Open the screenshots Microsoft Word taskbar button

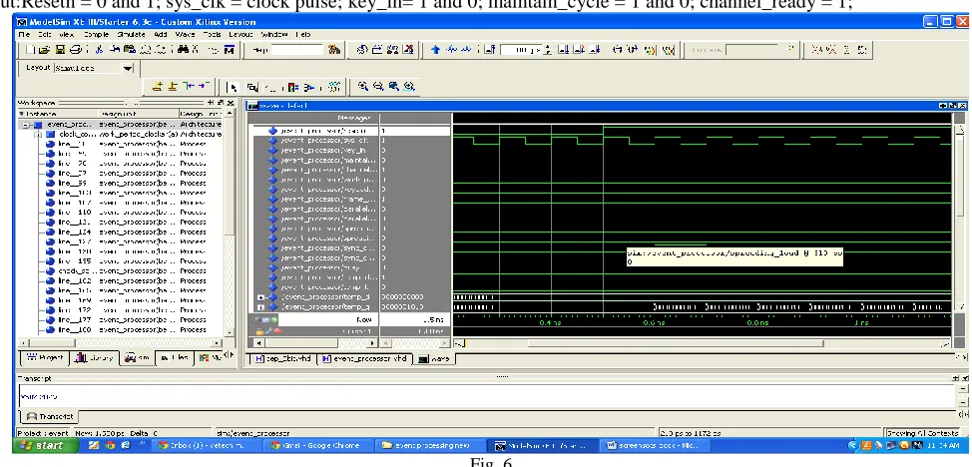tap(656, 445)
